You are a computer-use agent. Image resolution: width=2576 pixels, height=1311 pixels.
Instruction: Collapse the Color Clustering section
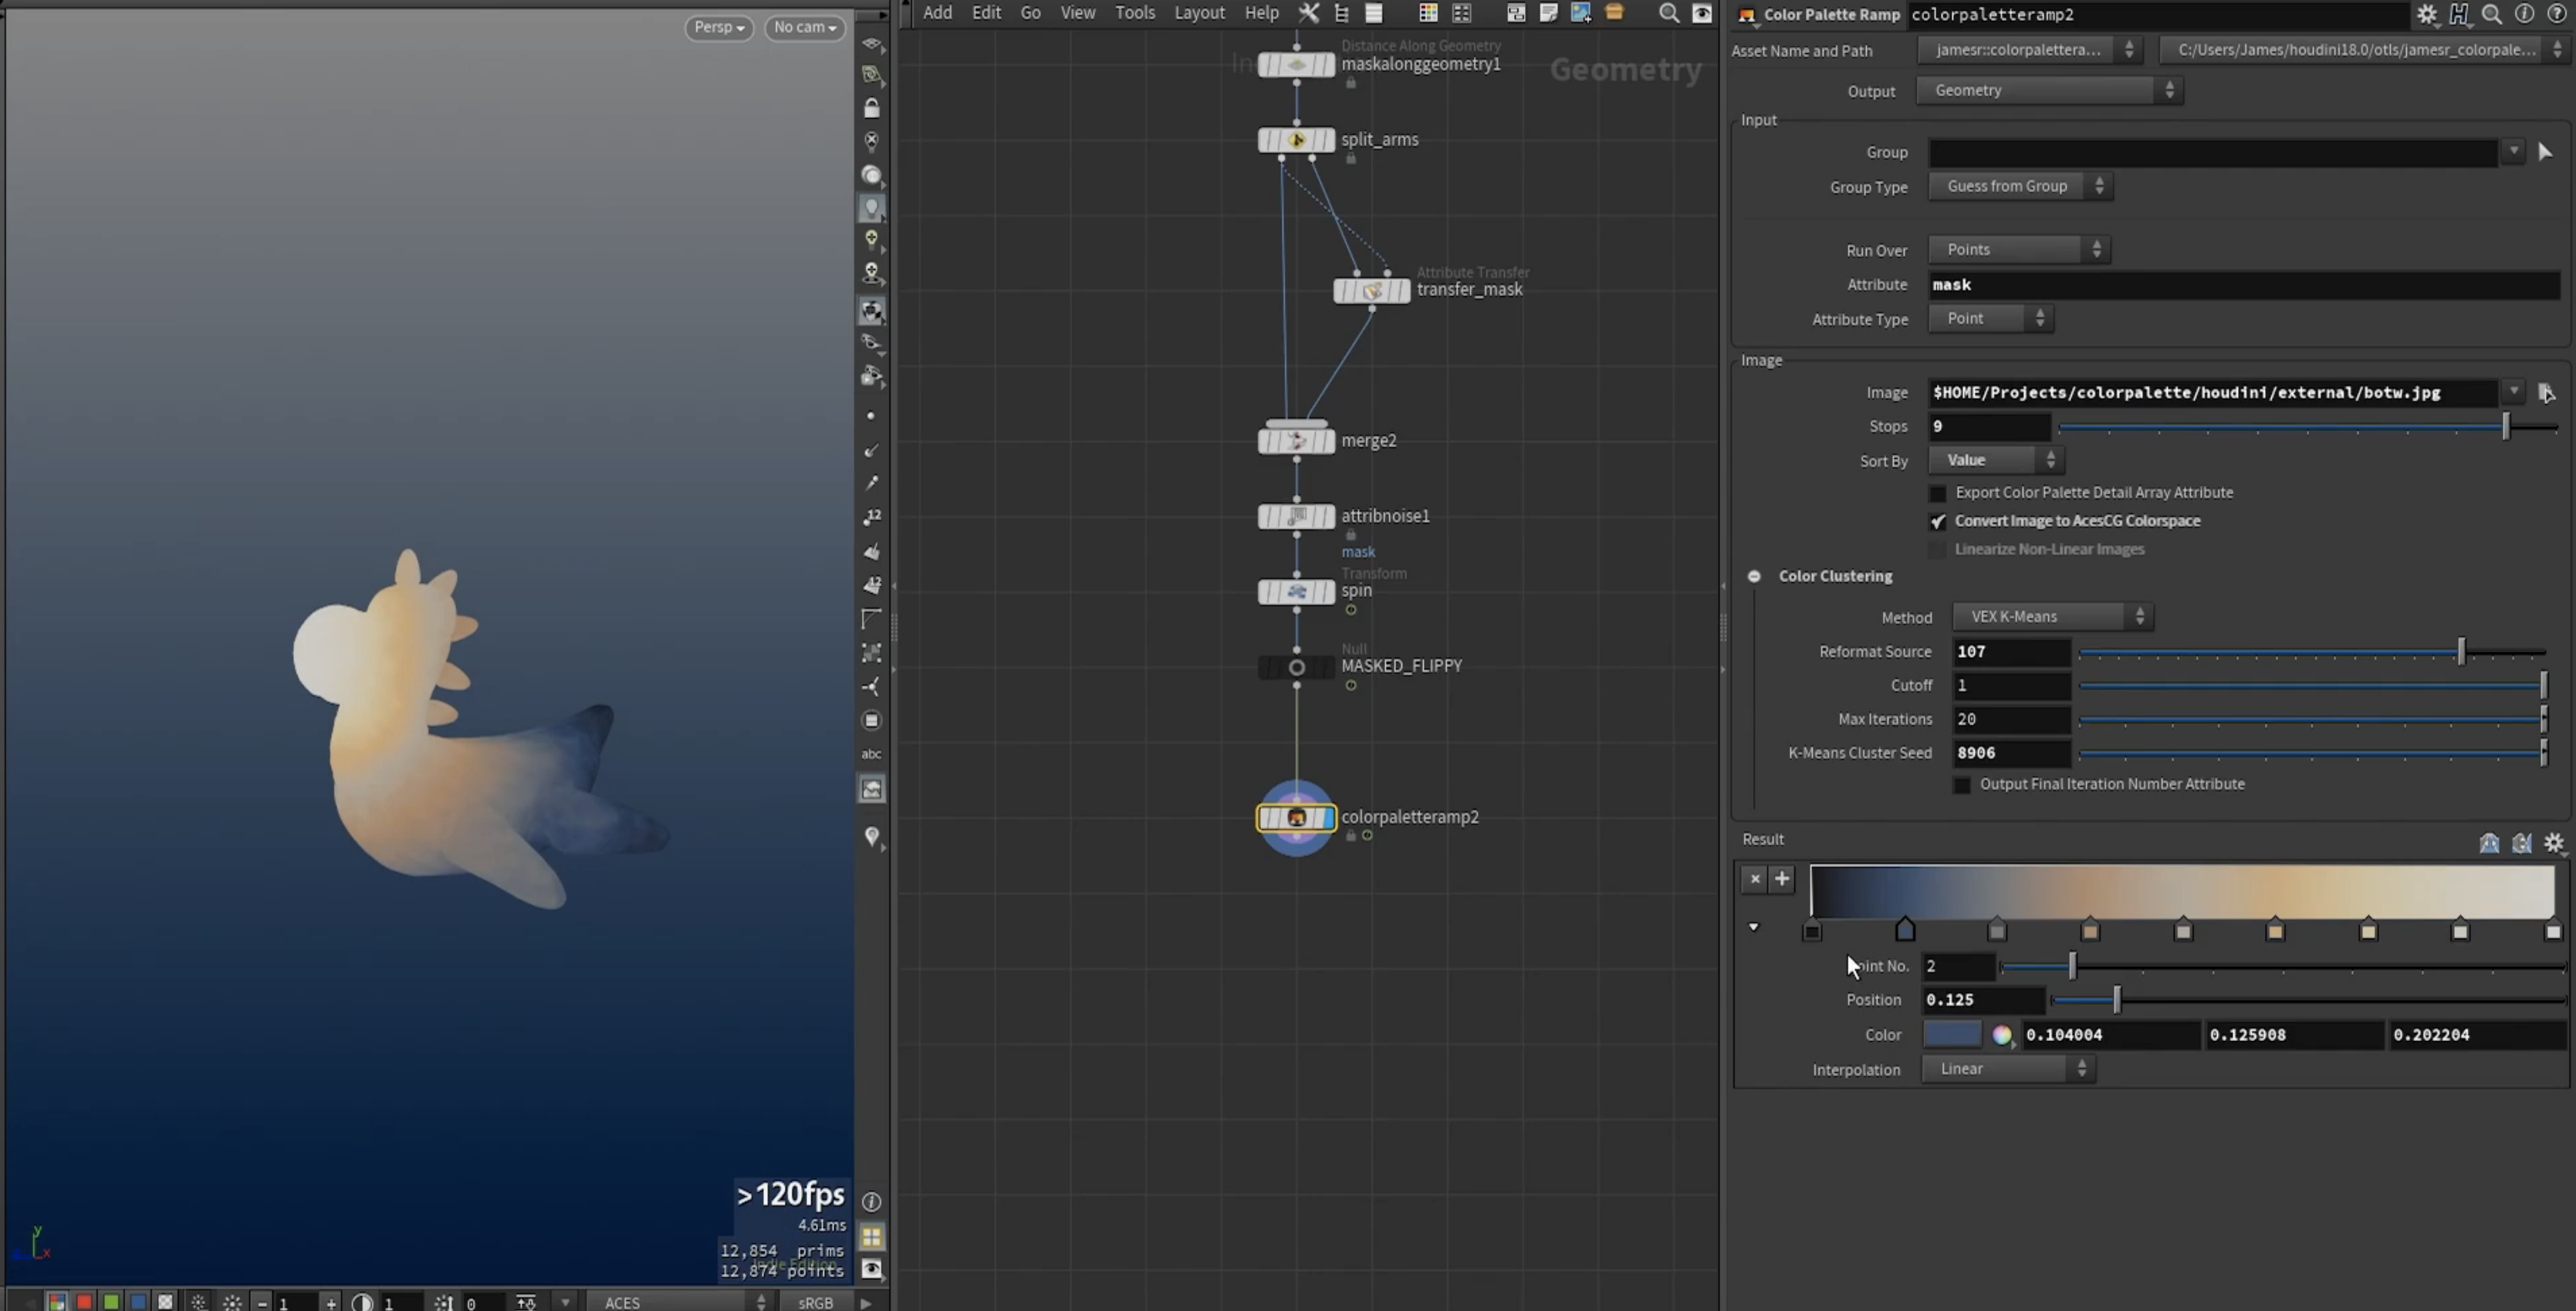tap(1754, 577)
